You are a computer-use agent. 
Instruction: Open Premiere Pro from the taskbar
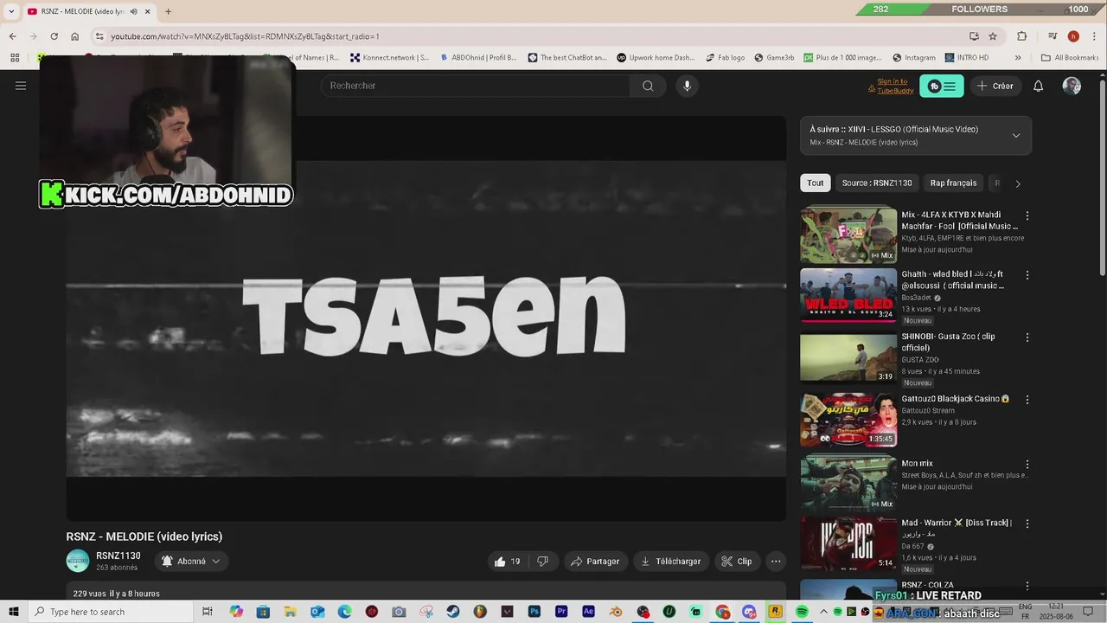tap(561, 612)
